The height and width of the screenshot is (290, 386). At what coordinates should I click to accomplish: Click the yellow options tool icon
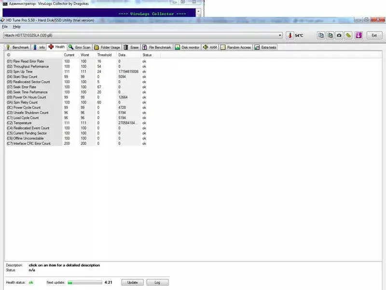coord(348,35)
